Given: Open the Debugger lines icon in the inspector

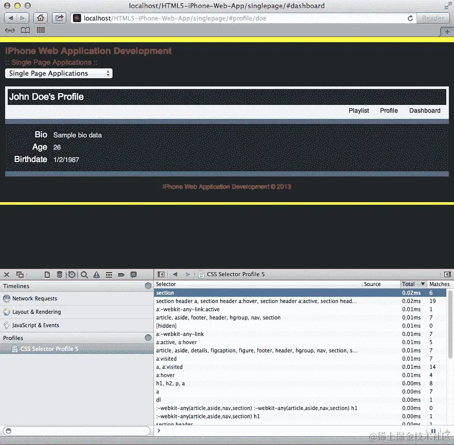Looking at the screenshot, I should point(109,275).
